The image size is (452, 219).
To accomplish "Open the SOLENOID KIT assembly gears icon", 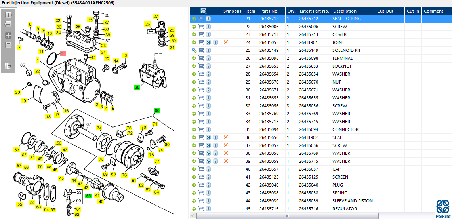I will tap(194, 50).
